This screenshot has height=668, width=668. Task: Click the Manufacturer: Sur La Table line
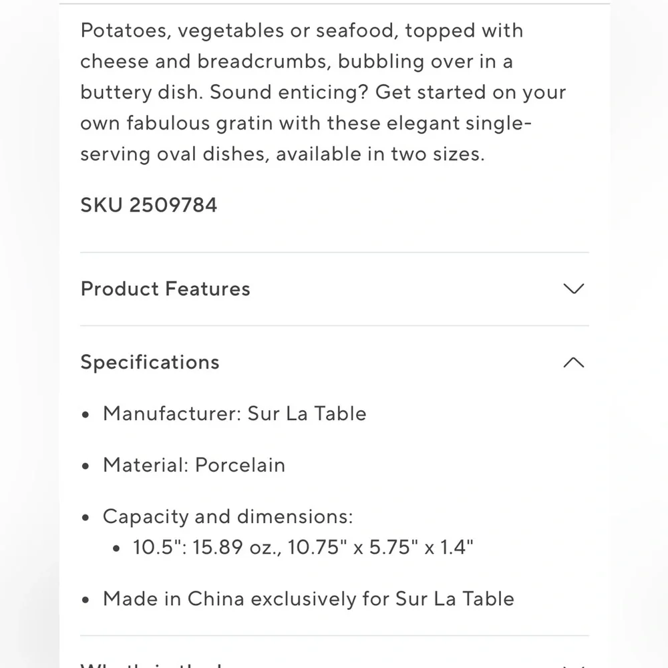tap(234, 413)
